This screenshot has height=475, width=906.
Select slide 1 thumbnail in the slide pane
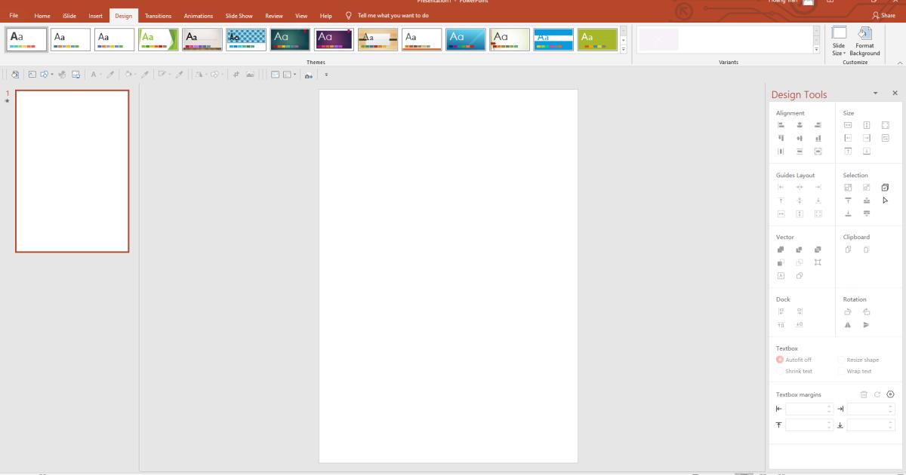click(72, 170)
